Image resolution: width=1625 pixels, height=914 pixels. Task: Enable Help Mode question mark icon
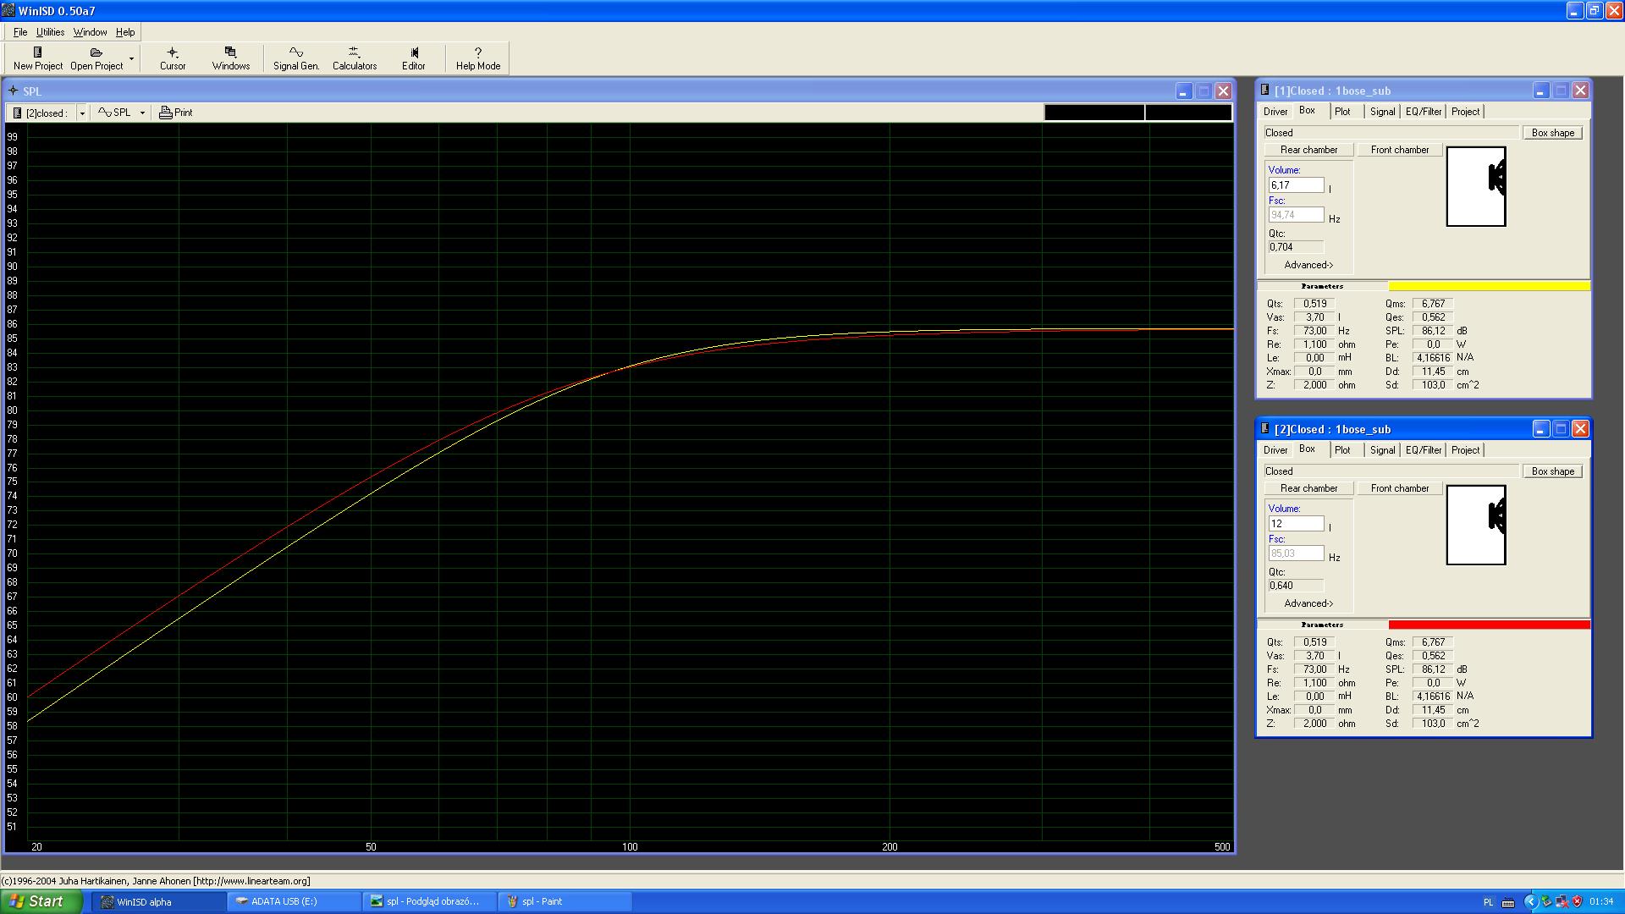[477, 52]
